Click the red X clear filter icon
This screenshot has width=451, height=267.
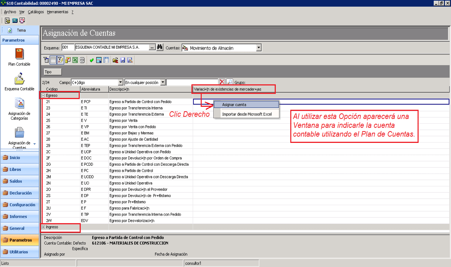click(x=222, y=82)
